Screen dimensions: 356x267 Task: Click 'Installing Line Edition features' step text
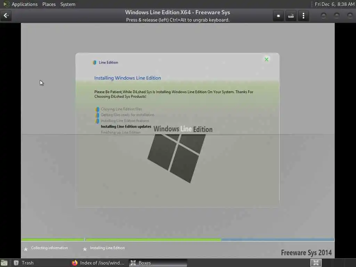[125, 121]
